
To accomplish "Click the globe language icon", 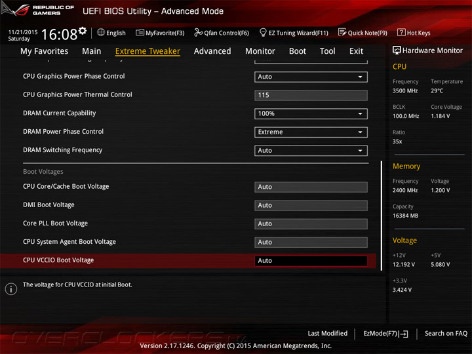I will (x=101, y=32).
